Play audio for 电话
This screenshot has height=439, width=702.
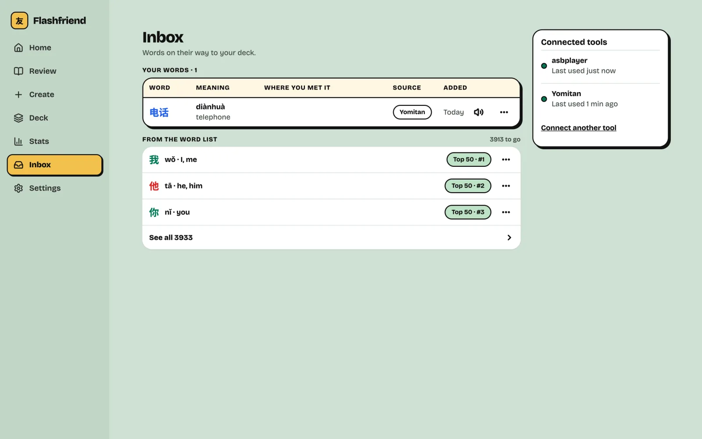(479, 112)
